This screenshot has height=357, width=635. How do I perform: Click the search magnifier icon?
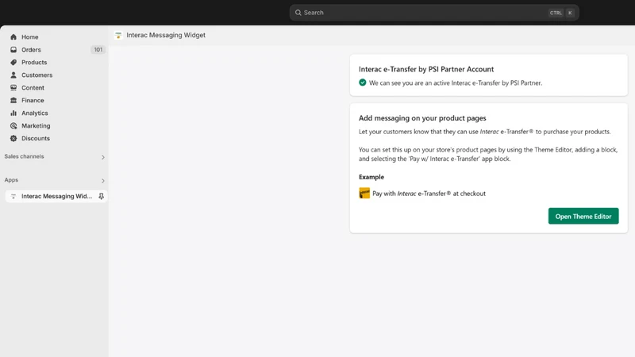(298, 13)
